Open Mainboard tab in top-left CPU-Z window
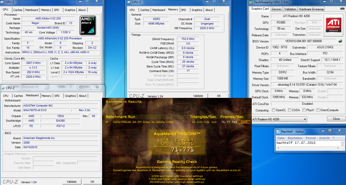Image resolution: width=346 pixels, height=185 pixels. [32, 10]
